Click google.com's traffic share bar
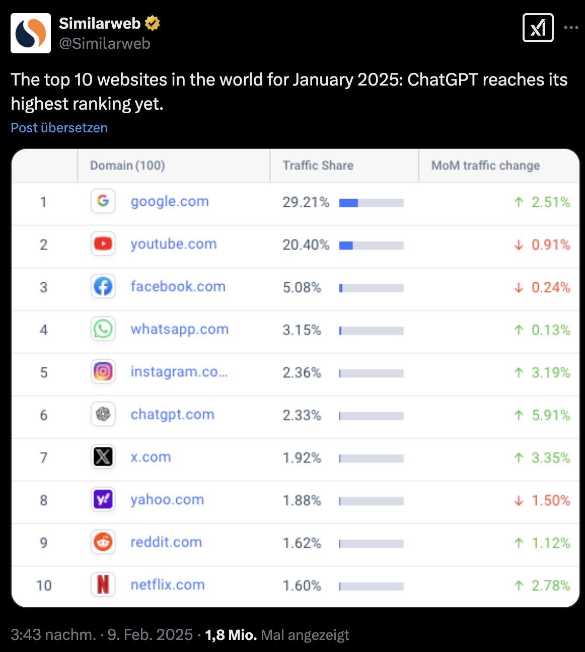The height and width of the screenshot is (652, 585). (x=371, y=203)
